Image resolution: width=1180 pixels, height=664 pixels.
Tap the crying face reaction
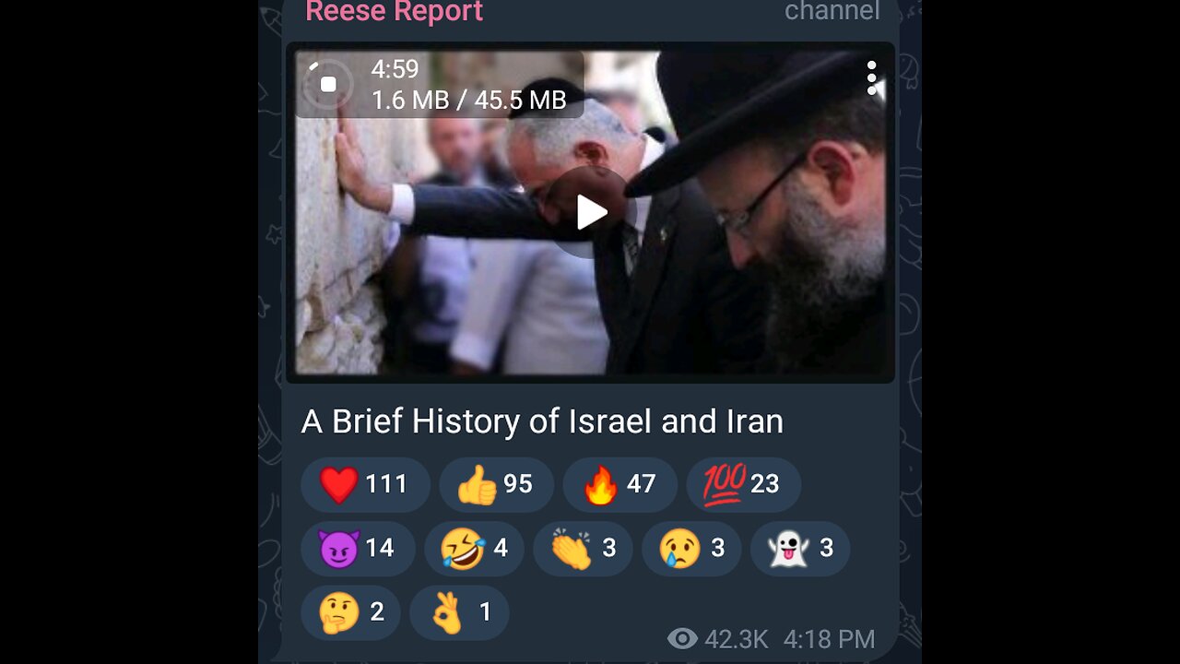[x=691, y=549]
